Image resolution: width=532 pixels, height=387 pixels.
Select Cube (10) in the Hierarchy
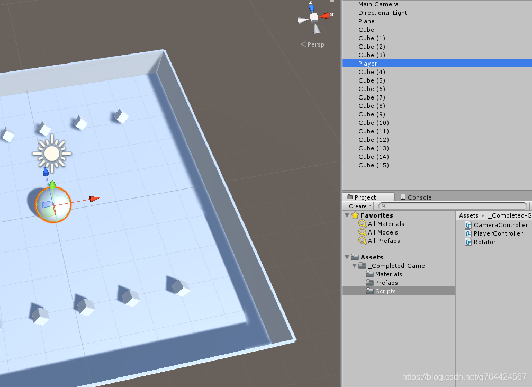coord(437,123)
